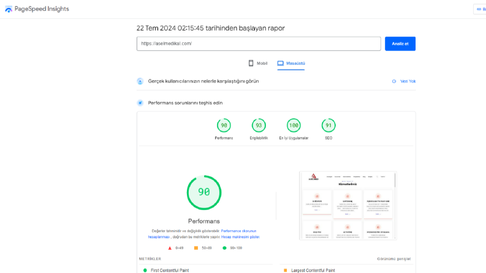Viewport: 486px width, 273px height.
Task: Switch to the Masaüstü tab
Action: [291, 64]
